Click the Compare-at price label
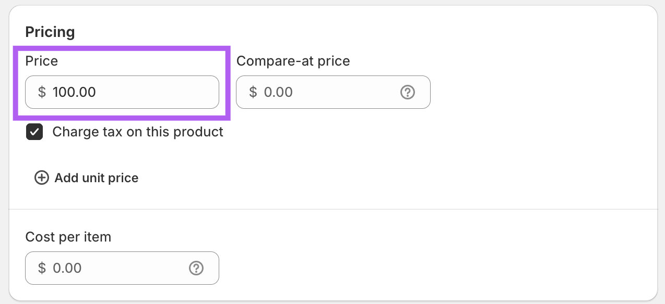The height and width of the screenshot is (304, 665). (x=293, y=61)
